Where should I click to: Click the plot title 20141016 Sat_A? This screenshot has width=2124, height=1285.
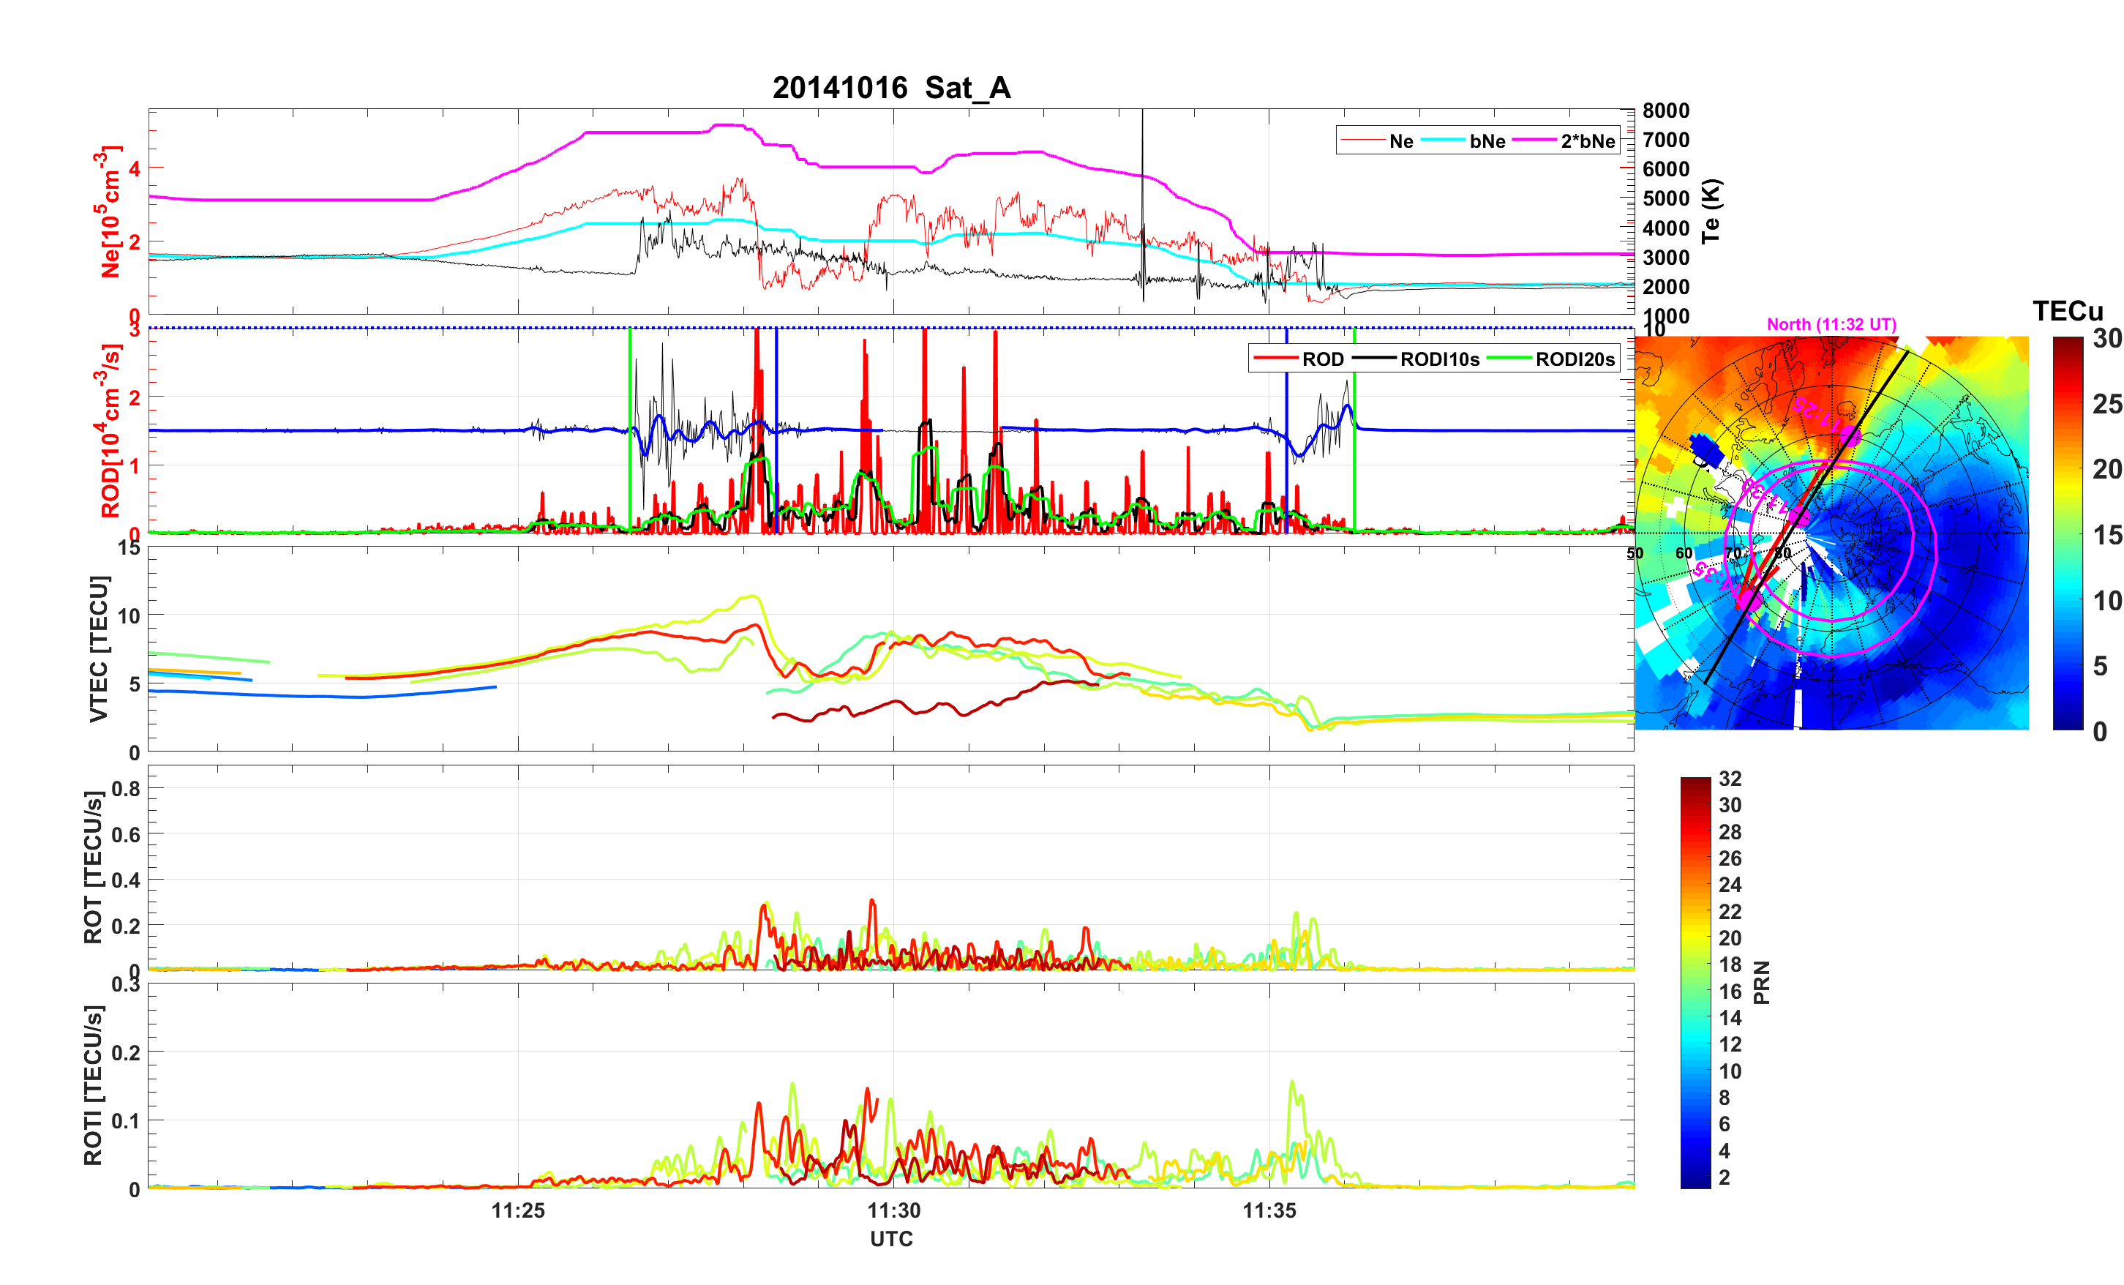890,88
